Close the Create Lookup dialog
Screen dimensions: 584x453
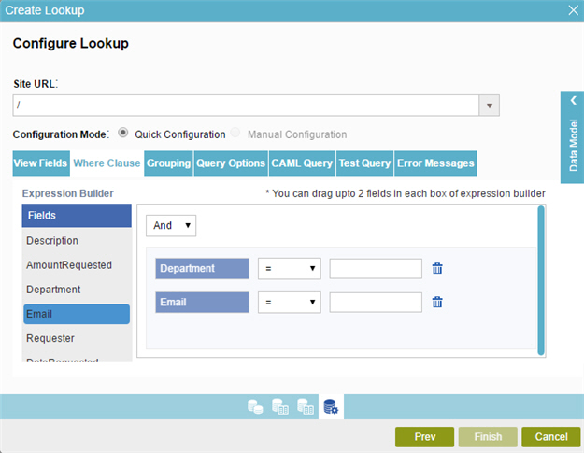pos(573,10)
